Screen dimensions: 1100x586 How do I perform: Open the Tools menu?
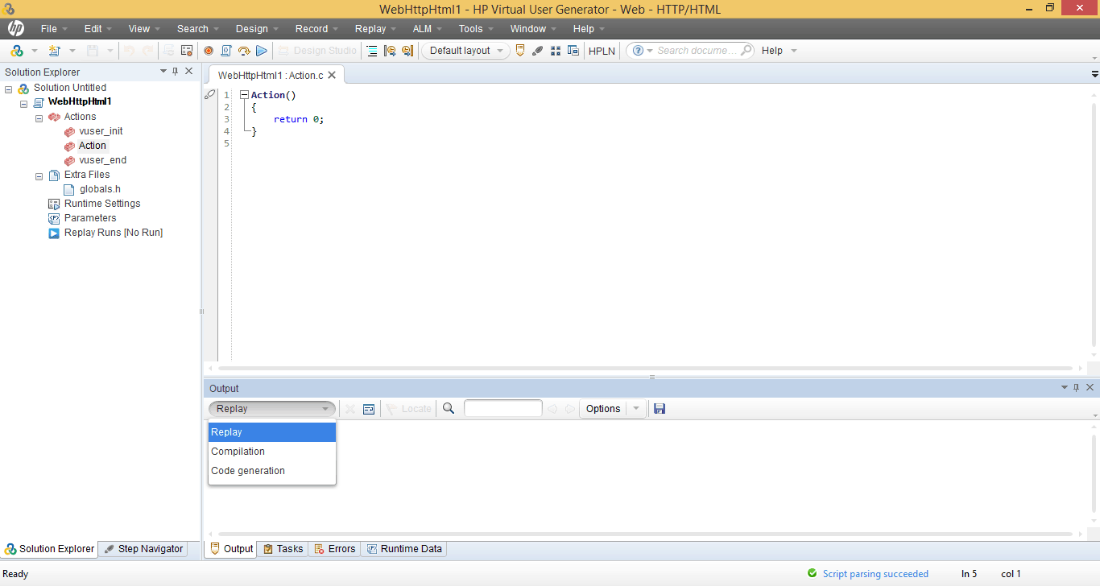coord(471,29)
